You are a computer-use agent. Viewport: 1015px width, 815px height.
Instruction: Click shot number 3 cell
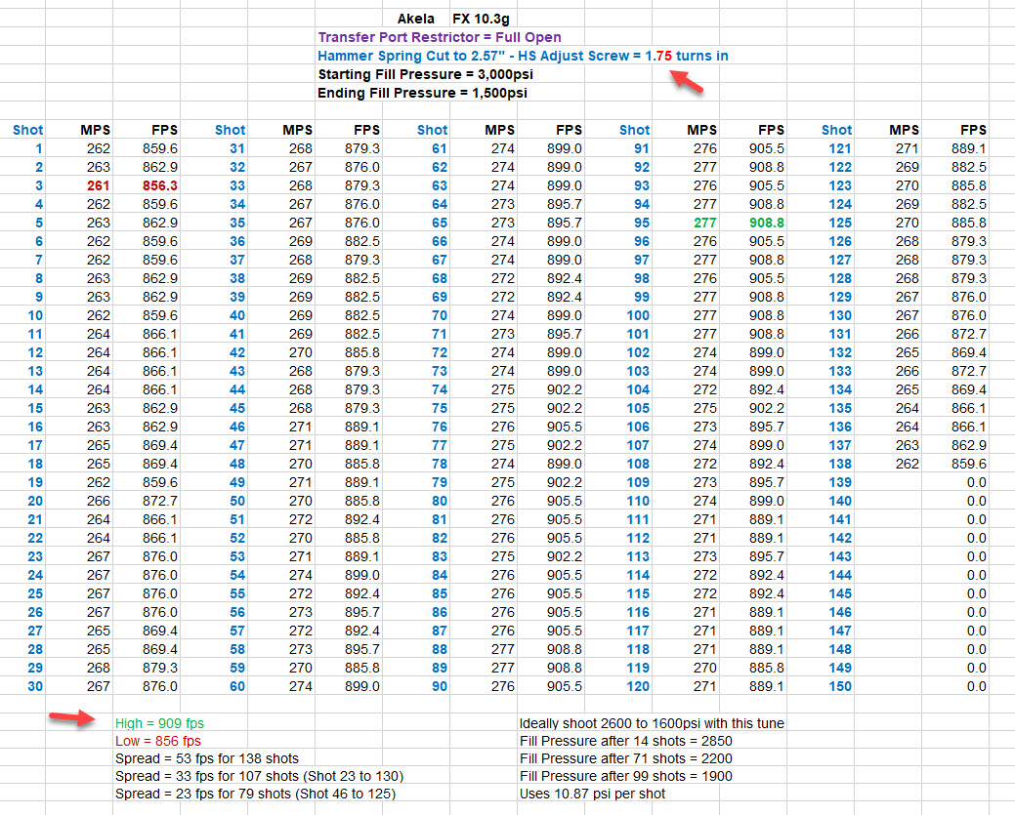[x=39, y=185]
